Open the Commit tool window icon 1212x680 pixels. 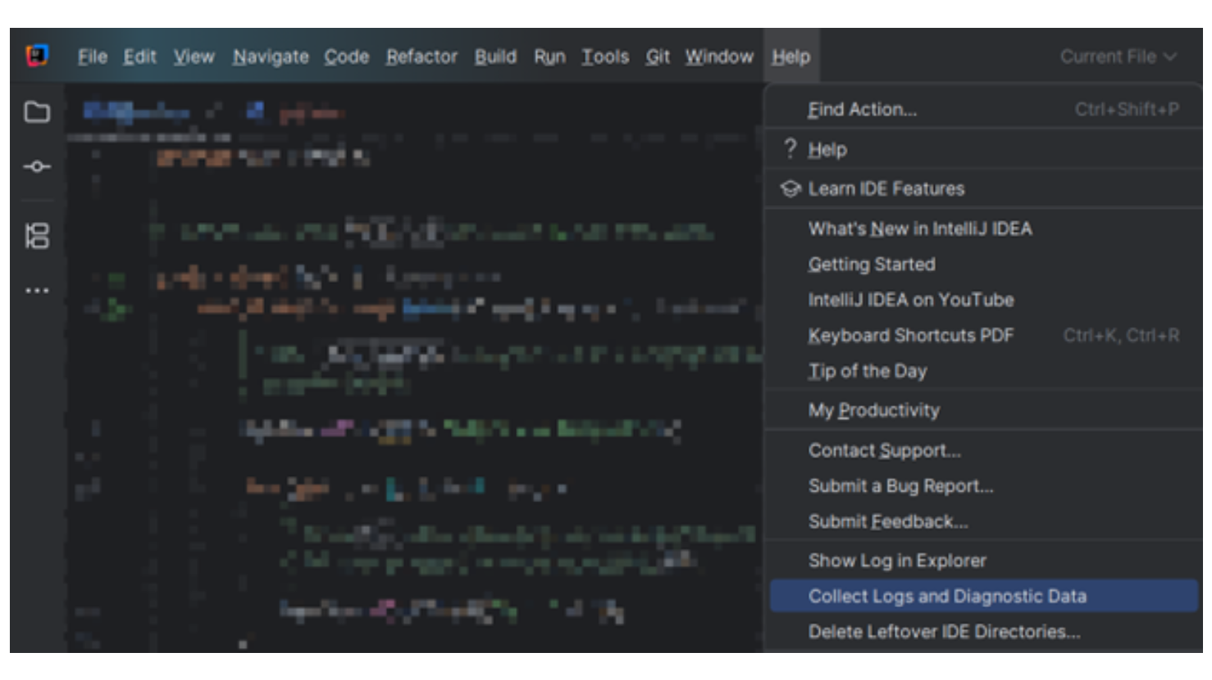37,166
